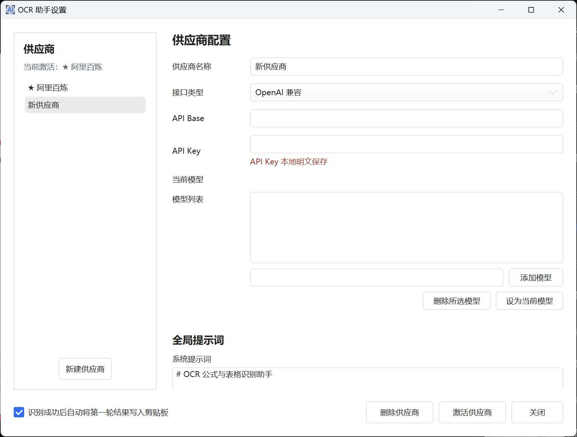Click the API Base label
577x437 pixels.
pyautogui.click(x=188, y=119)
